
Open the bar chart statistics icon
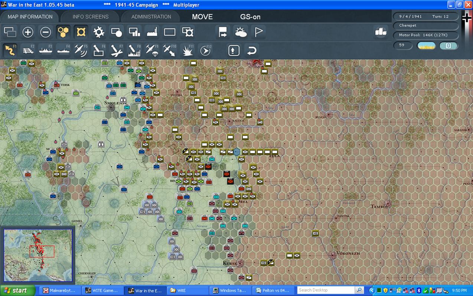pos(381,32)
